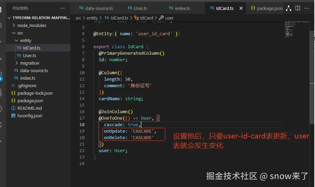Open the editor More Actions ellipsis
The height and width of the screenshot is (187, 315).
[x=306, y=8]
